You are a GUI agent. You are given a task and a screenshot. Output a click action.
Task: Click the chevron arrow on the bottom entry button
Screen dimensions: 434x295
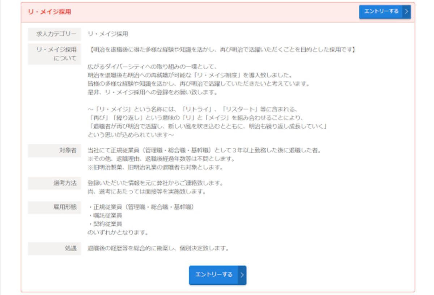click(242, 275)
